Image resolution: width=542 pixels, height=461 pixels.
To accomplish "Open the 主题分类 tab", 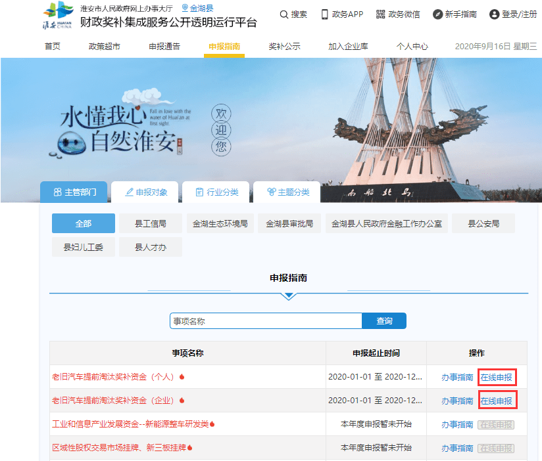I will point(287,192).
